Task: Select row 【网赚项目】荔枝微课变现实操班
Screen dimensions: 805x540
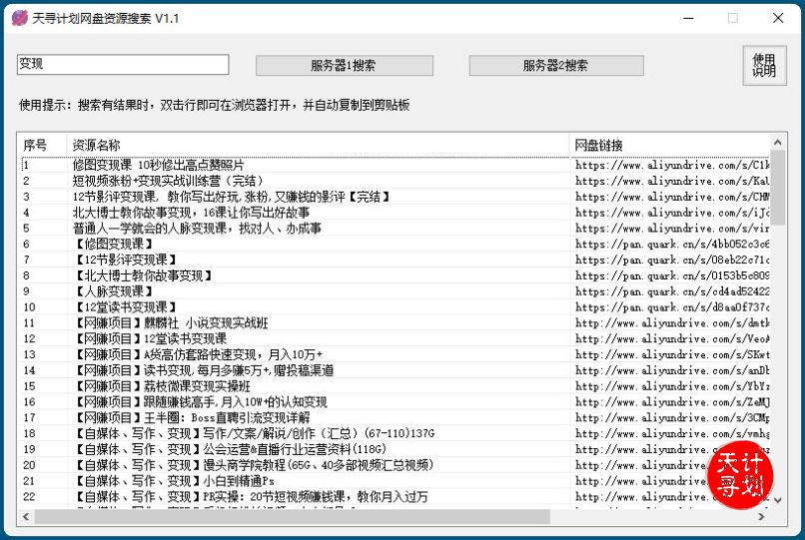Action: tap(396, 386)
